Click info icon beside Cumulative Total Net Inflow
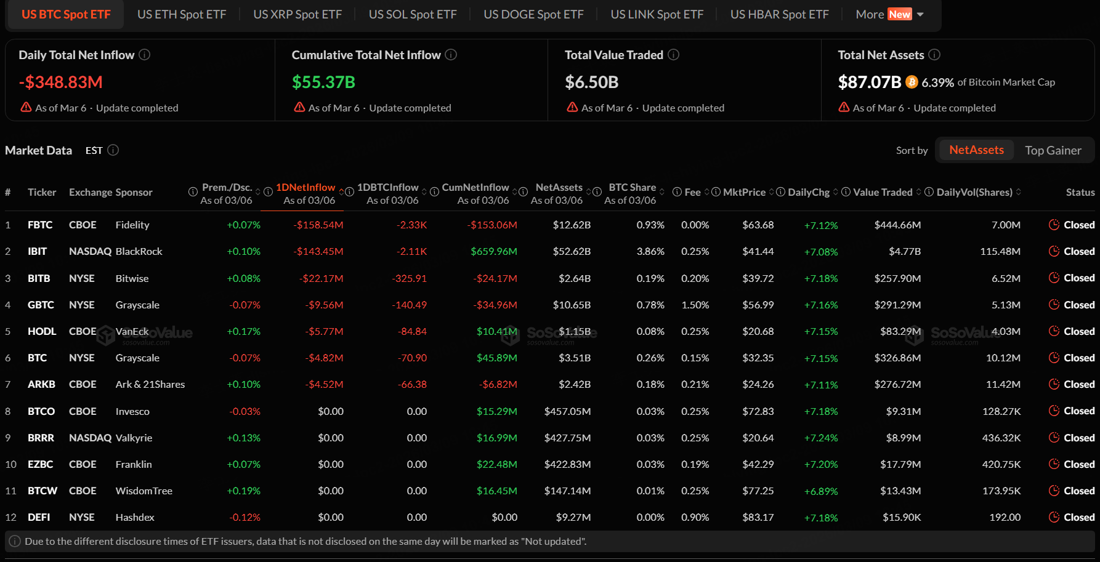Image resolution: width=1100 pixels, height=562 pixels. (x=451, y=55)
